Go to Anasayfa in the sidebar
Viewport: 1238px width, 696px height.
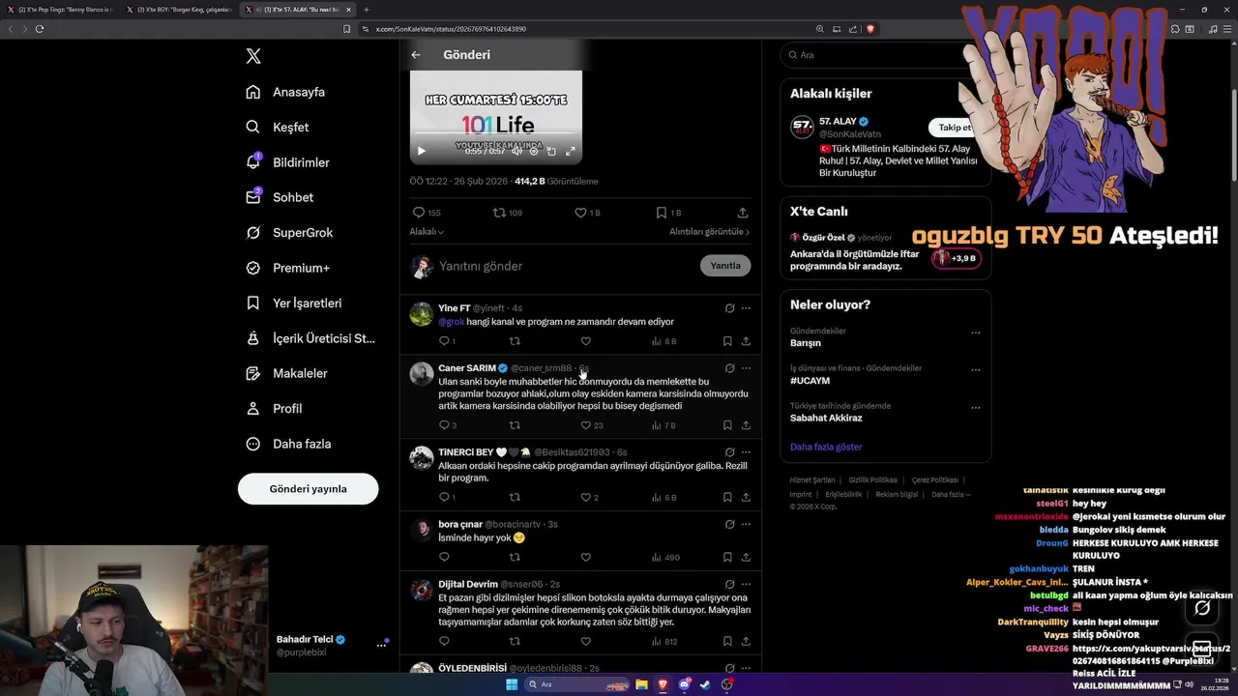click(x=285, y=92)
